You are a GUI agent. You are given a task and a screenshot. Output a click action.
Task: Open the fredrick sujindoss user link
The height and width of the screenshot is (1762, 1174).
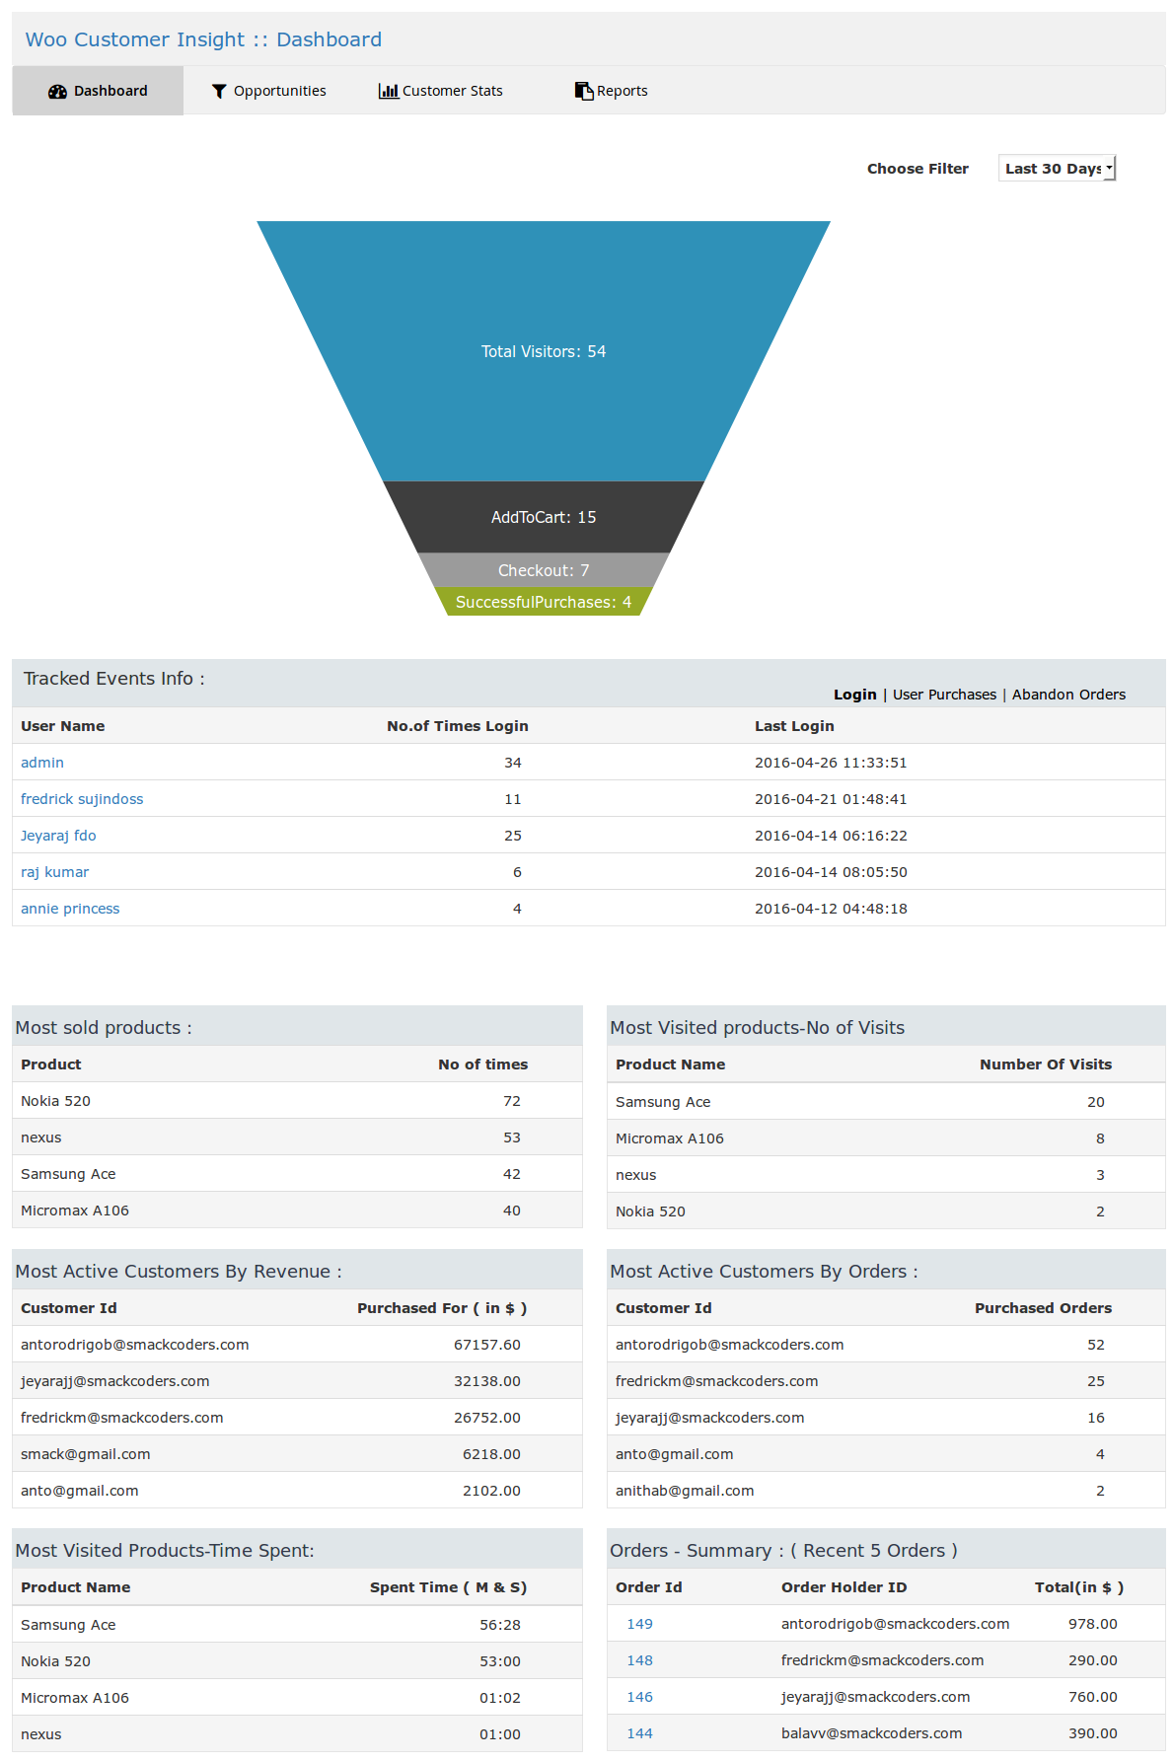point(82,799)
